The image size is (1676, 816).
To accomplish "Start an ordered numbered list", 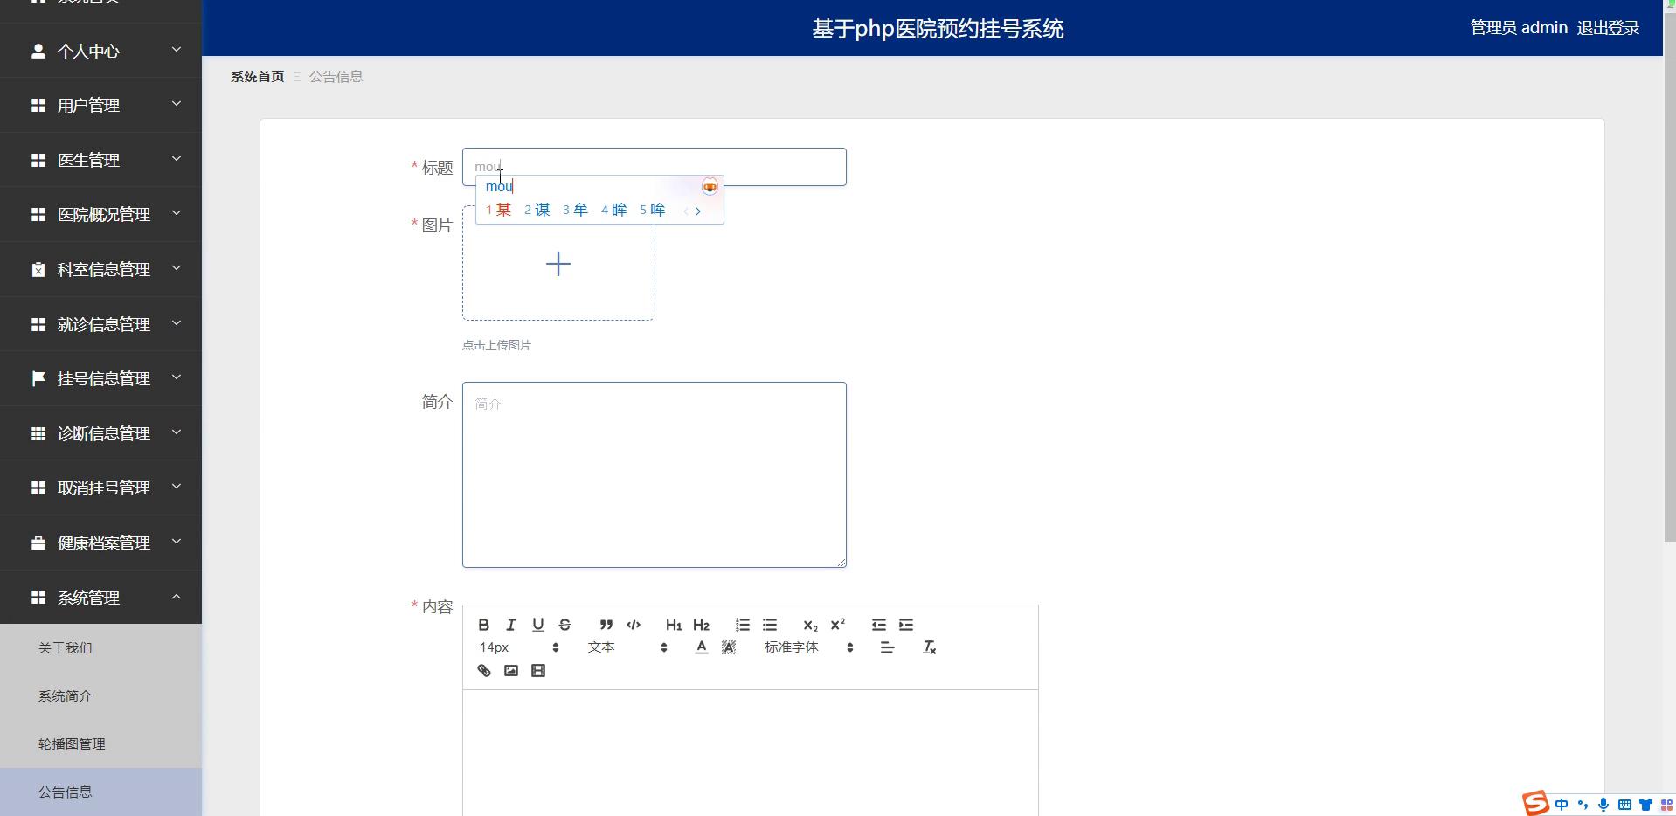I will 742,625.
